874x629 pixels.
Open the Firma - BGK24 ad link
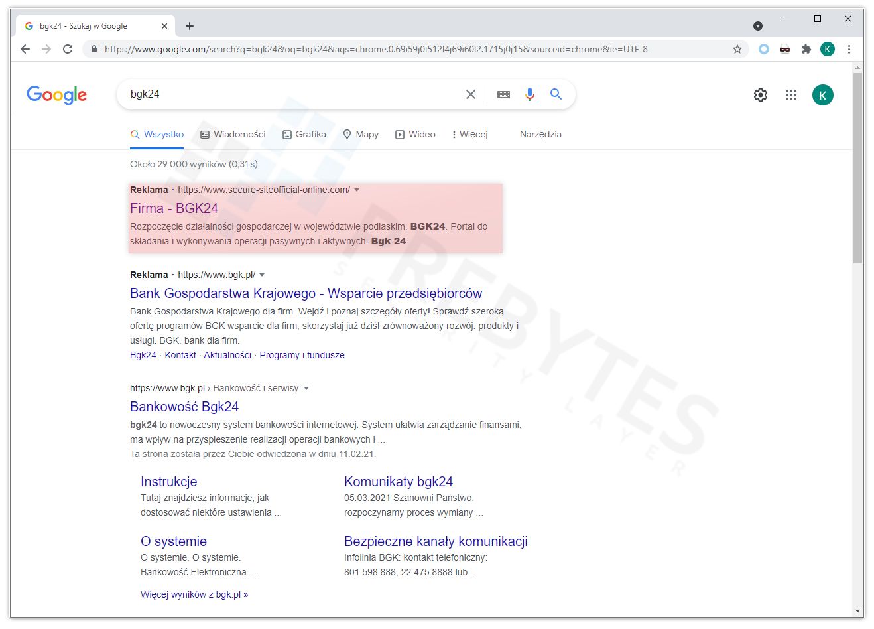(x=174, y=208)
